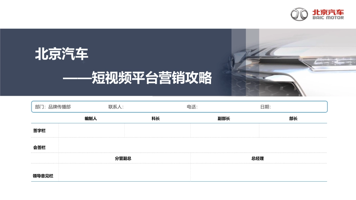Click the 日期 field
This screenshot has width=356, height=200.
click(x=265, y=107)
